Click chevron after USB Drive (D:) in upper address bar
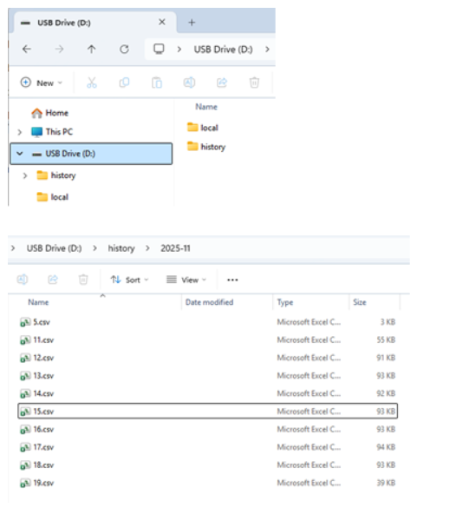Viewport: 456px width, 508px height. (267, 49)
